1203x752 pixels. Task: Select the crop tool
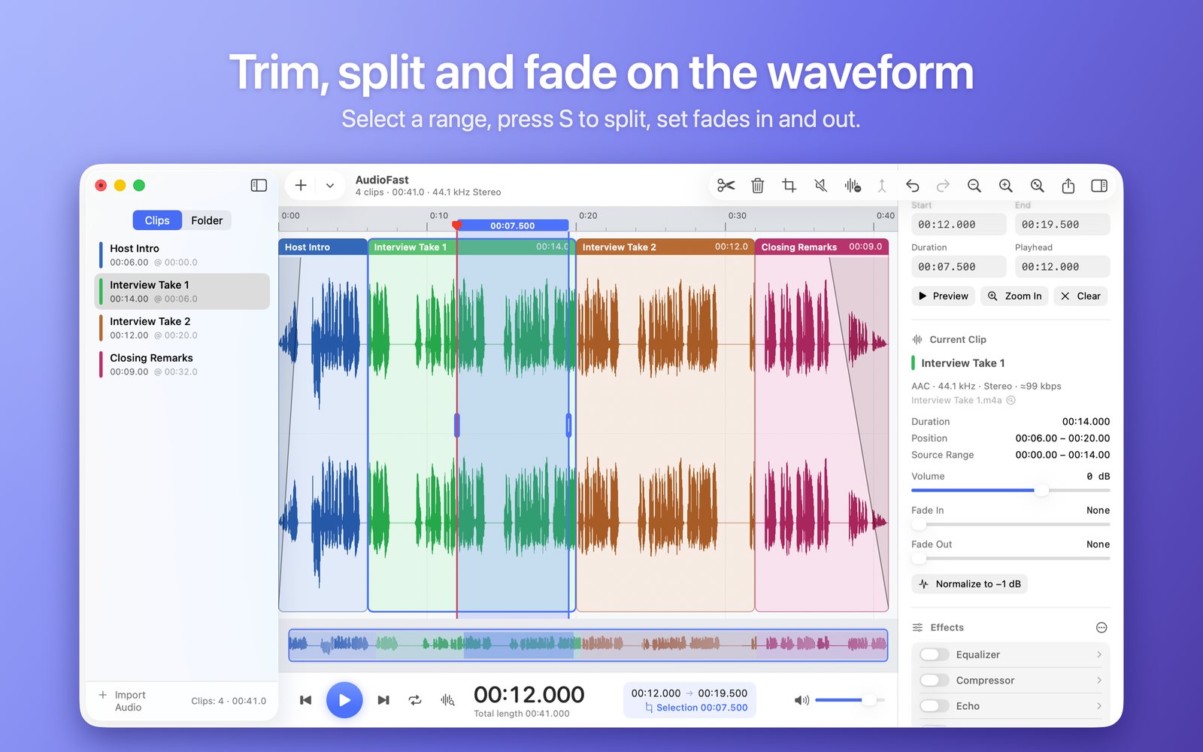click(x=789, y=185)
